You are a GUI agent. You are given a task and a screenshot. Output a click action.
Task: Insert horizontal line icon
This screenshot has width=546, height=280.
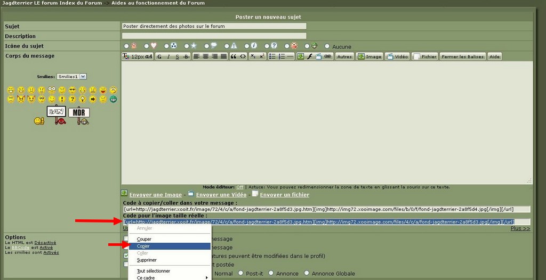click(x=291, y=56)
